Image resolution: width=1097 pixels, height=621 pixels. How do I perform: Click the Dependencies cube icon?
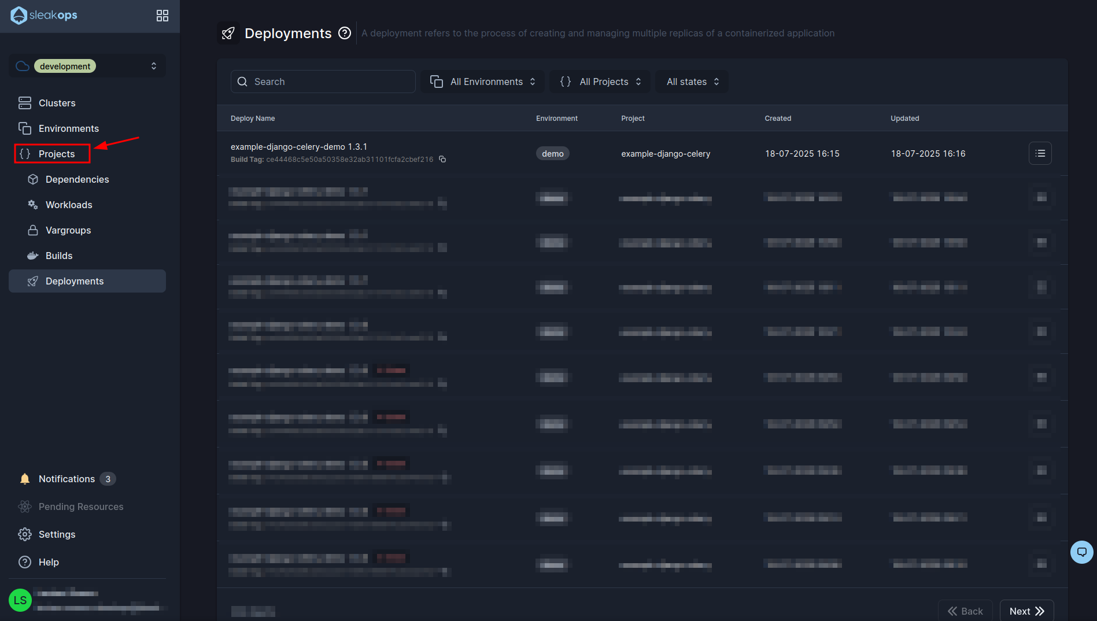point(33,179)
